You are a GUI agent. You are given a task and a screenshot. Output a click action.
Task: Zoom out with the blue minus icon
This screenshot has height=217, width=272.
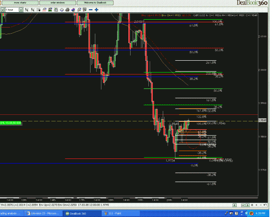point(91,10)
